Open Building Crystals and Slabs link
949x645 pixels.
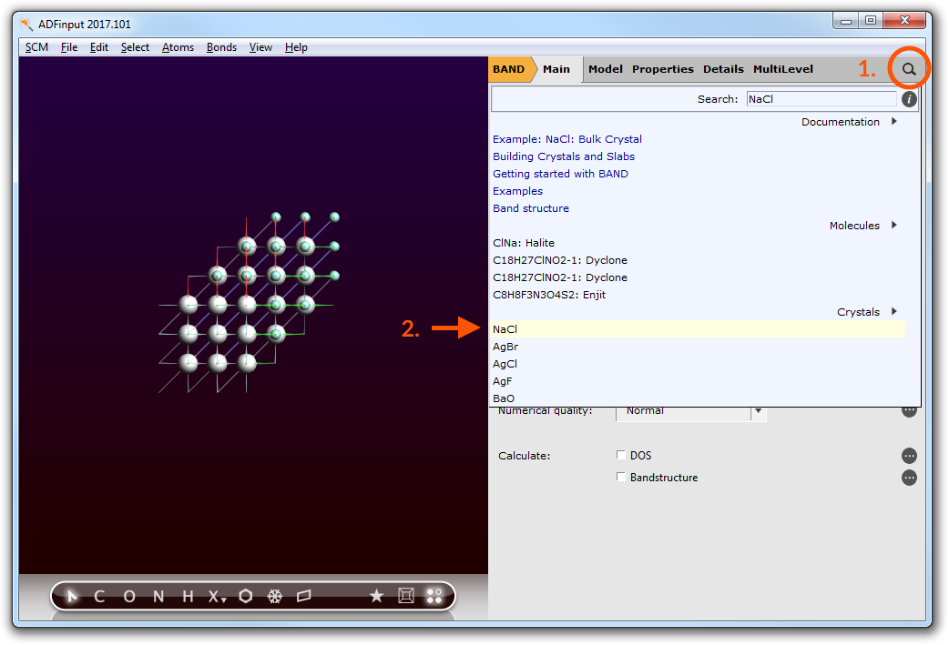point(564,156)
